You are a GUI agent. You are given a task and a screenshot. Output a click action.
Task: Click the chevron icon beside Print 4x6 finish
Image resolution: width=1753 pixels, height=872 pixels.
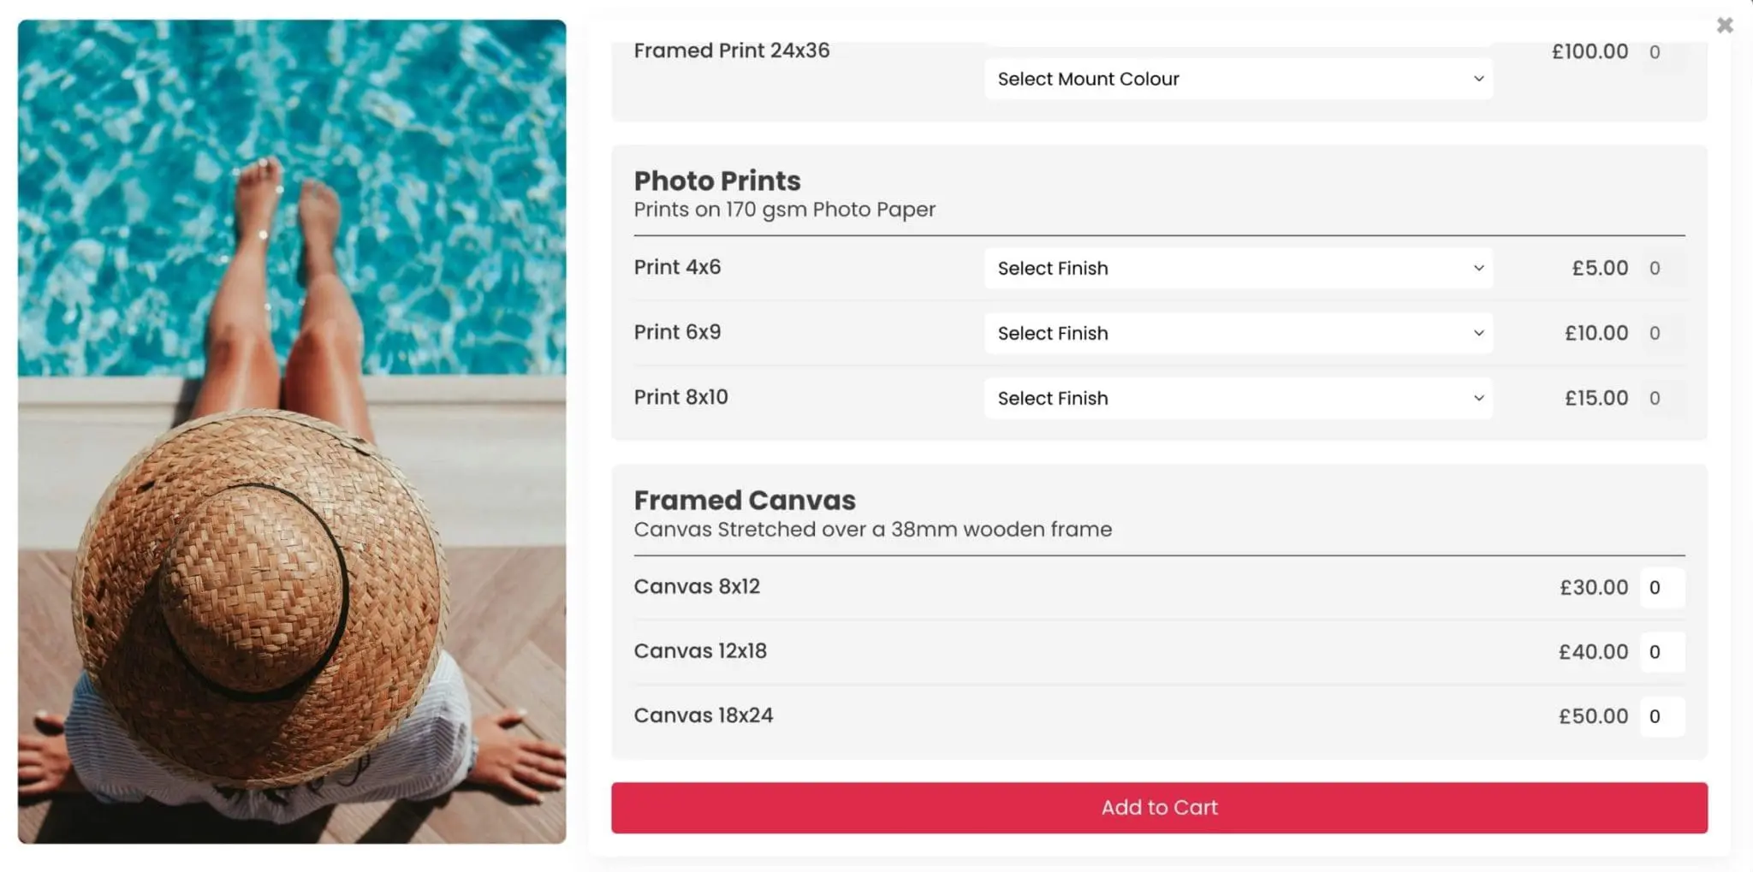[1478, 268]
